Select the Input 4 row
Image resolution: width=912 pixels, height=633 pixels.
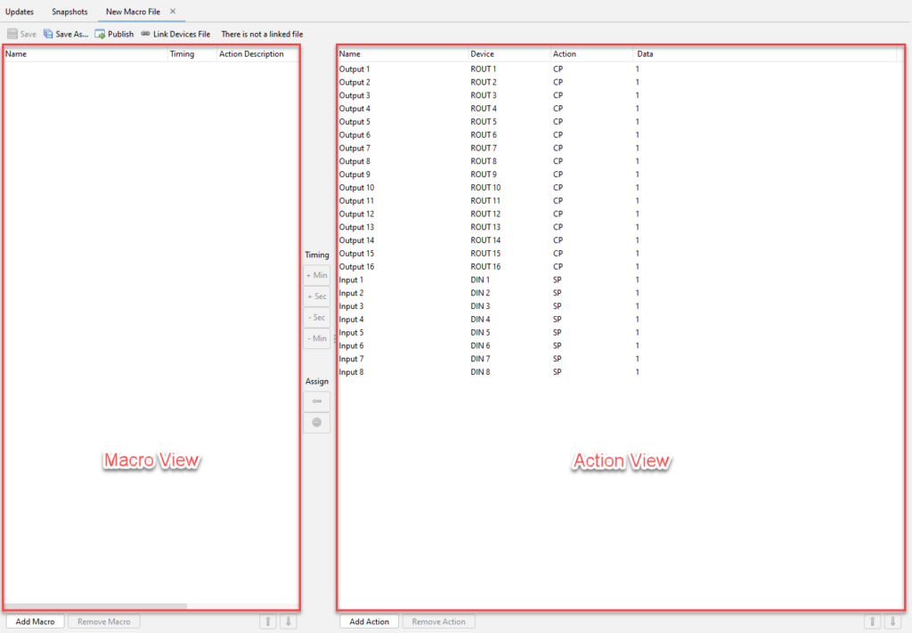620,320
